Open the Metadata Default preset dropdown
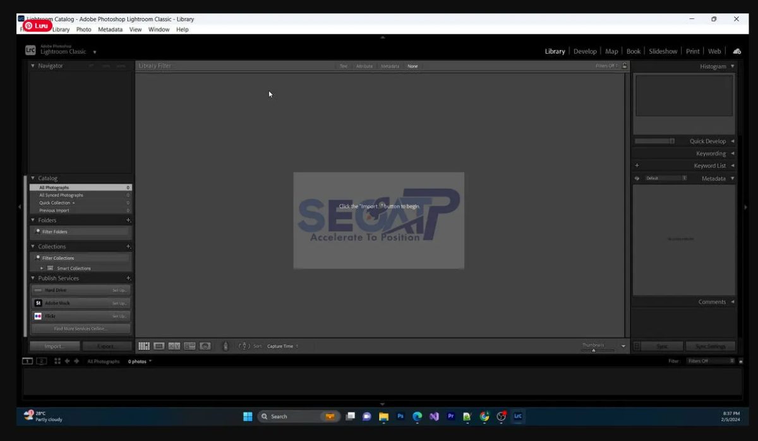758x441 pixels. click(x=666, y=178)
